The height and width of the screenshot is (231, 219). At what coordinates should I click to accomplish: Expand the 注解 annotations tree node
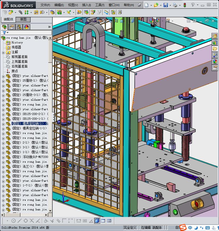tap(3, 53)
